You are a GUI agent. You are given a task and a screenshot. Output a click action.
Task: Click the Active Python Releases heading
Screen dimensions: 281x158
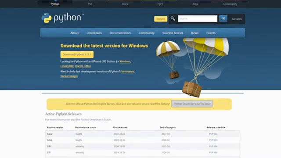point(63,114)
